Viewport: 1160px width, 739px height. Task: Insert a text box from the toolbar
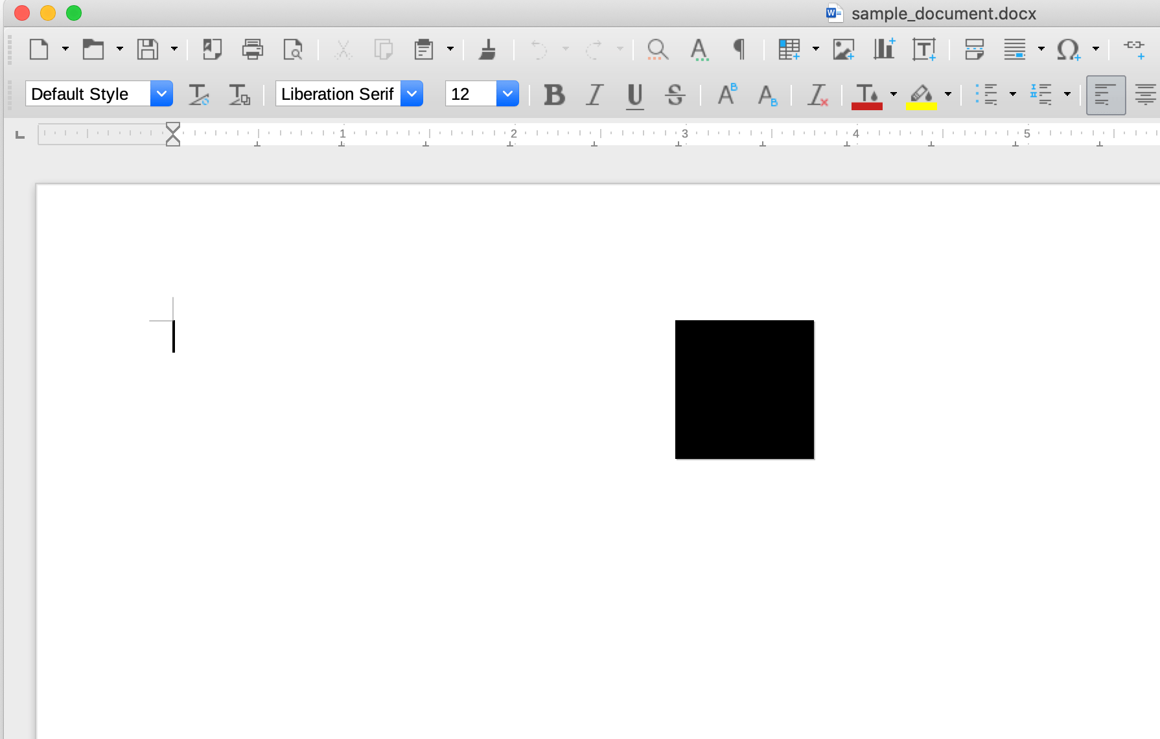(x=924, y=49)
